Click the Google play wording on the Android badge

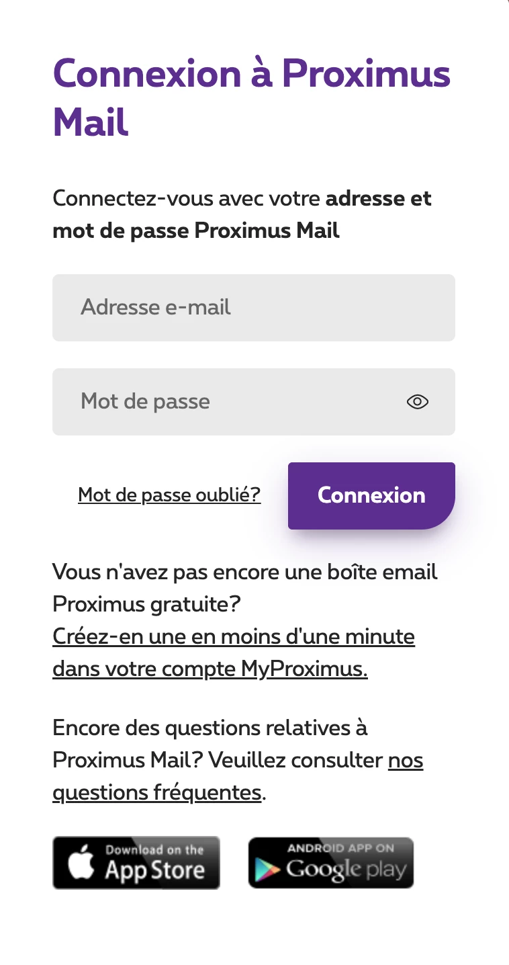pos(346,870)
